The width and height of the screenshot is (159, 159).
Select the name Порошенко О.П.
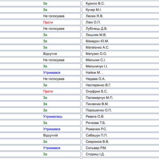pyautogui.click(x=99, y=110)
